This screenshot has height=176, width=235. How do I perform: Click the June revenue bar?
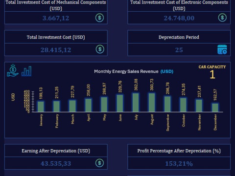(x=120, y=103)
